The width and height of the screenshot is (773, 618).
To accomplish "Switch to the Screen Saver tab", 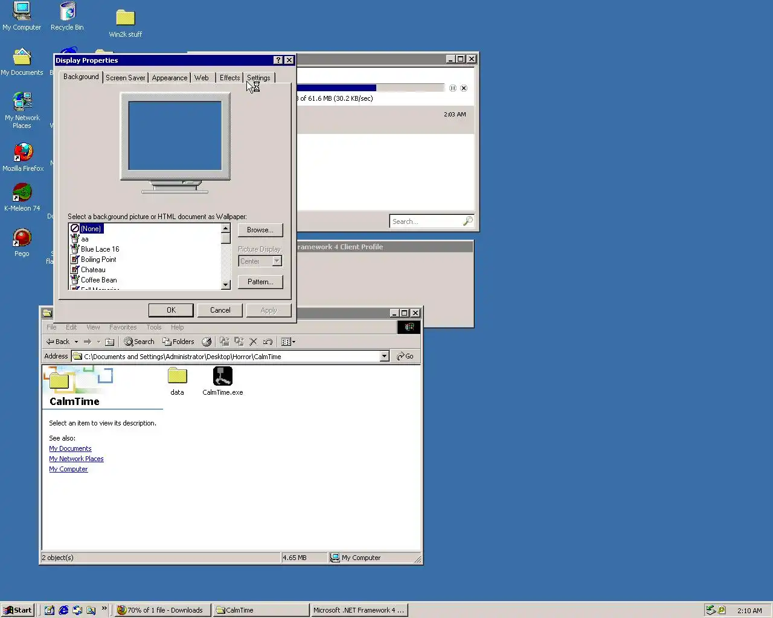I will point(126,78).
